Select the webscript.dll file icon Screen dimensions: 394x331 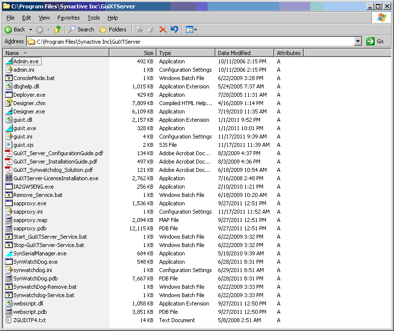(9, 303)
